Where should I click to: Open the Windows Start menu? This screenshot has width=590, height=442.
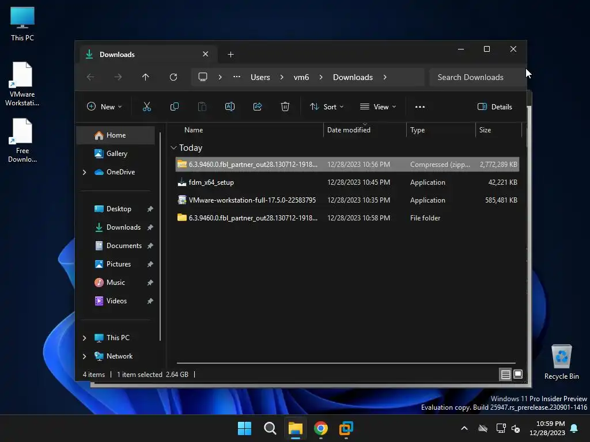click(244, 428)
